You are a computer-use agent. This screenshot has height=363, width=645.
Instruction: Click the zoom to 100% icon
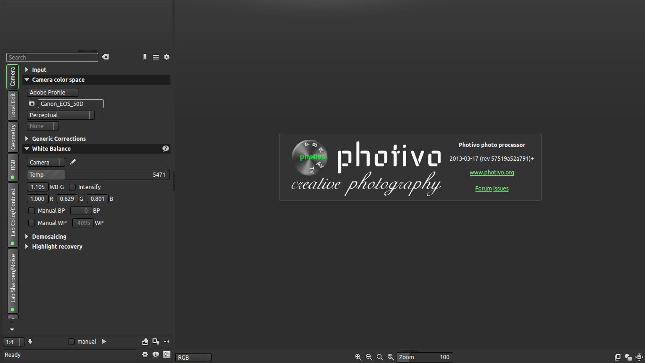[390, 357]
